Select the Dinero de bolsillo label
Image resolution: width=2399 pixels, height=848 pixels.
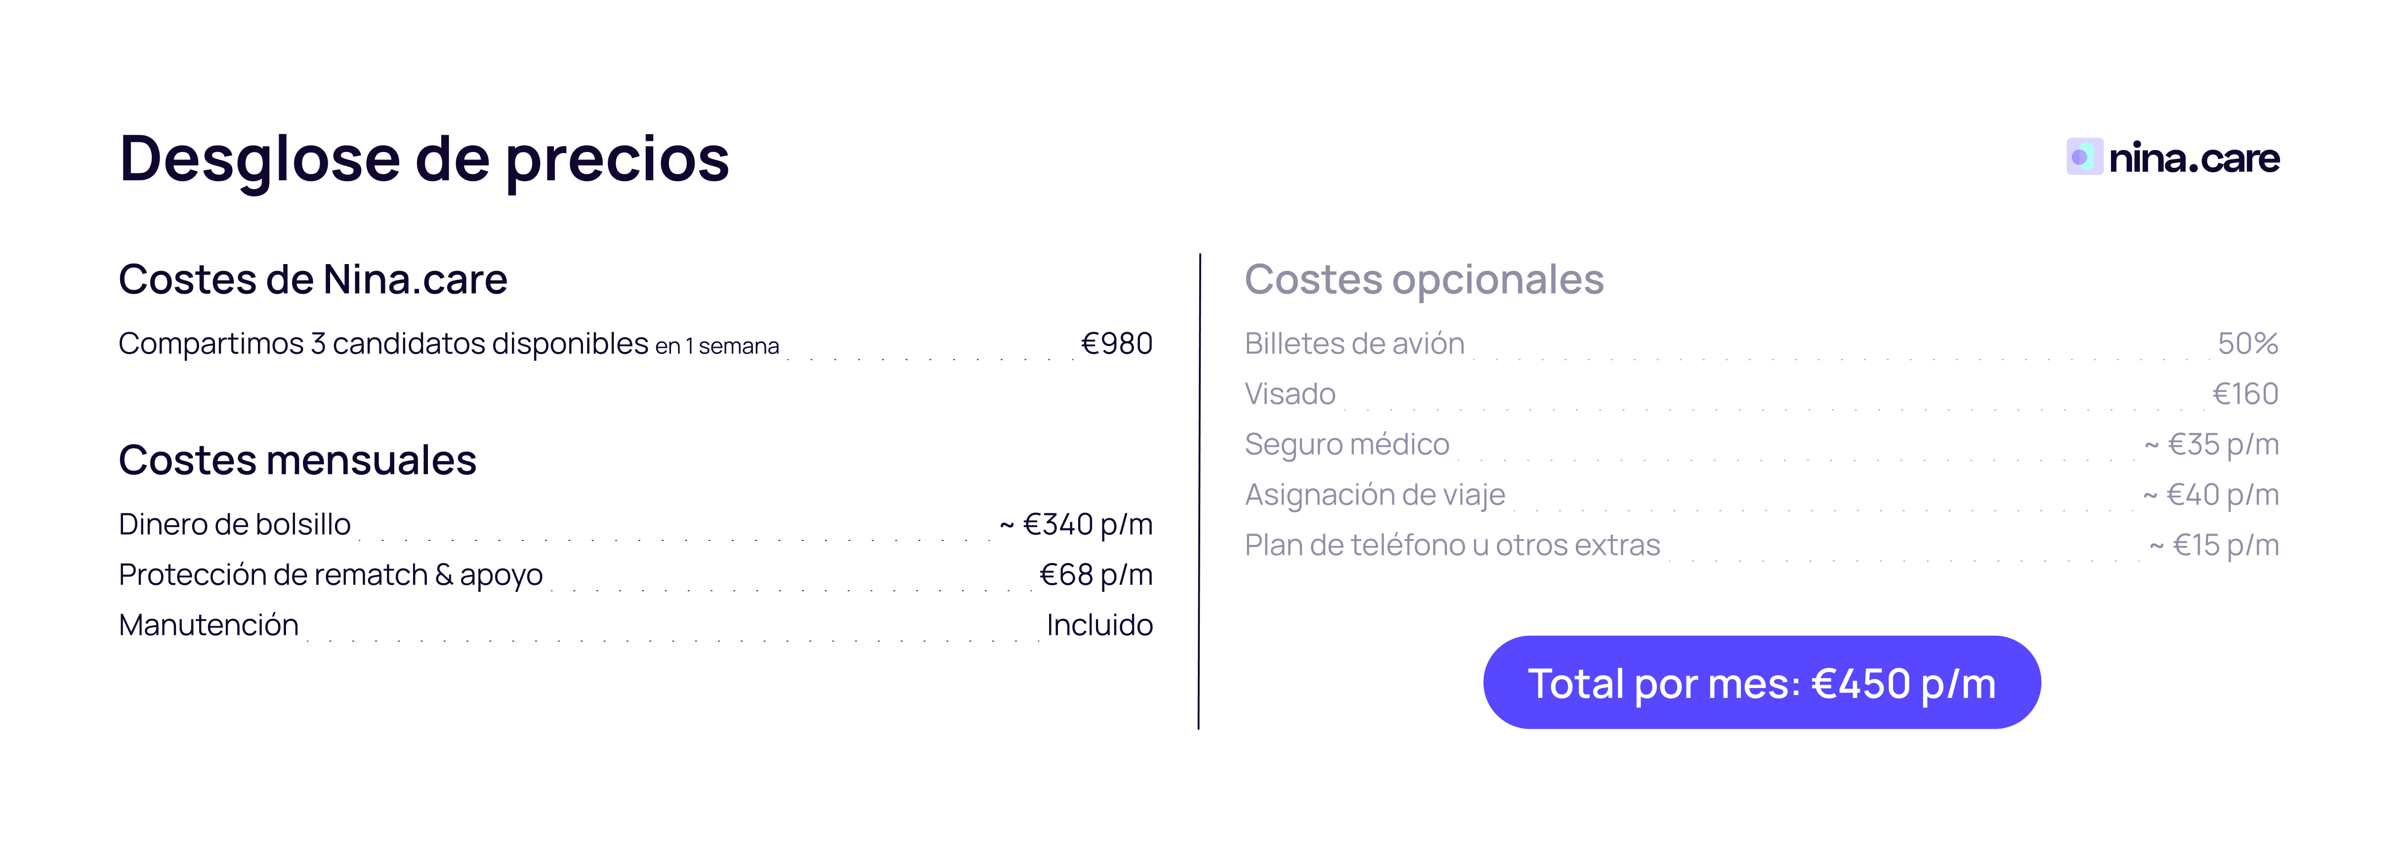(235, 524)
